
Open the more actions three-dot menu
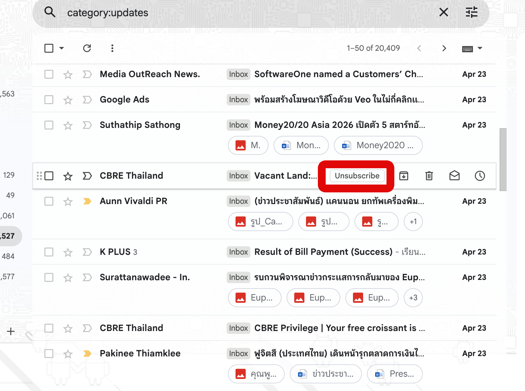point(112,48)
